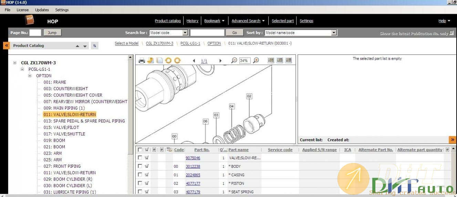Click the Go search button
This screenshot has width=457, height=197.
(235, 33)
